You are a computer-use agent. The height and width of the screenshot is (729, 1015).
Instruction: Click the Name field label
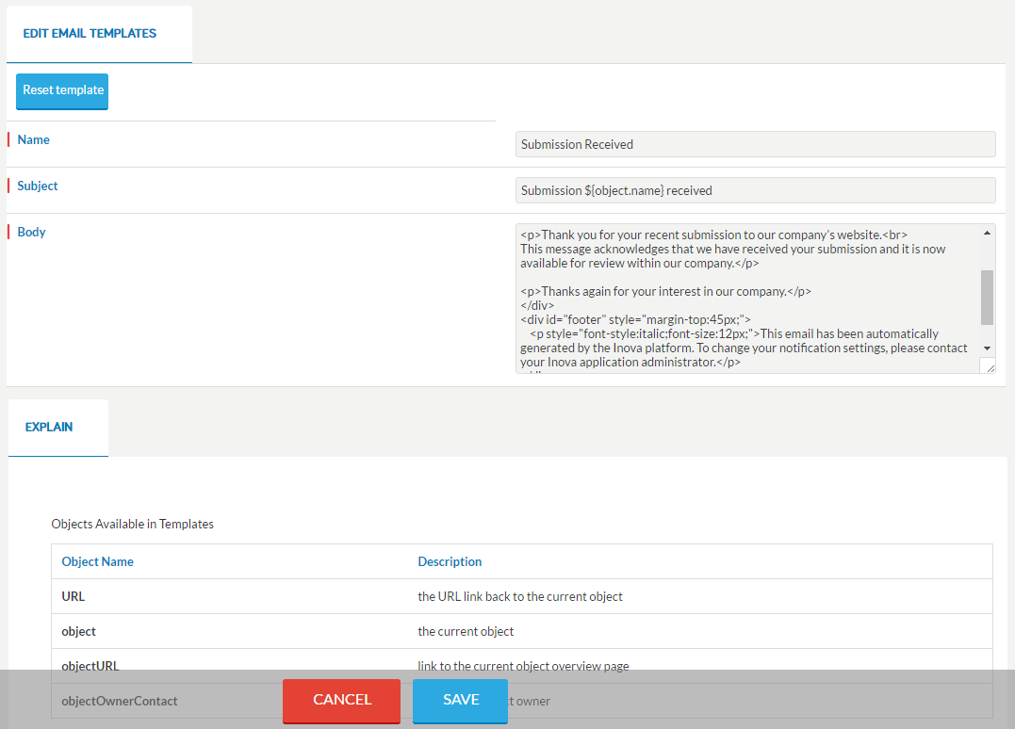(x=34, y=139)
